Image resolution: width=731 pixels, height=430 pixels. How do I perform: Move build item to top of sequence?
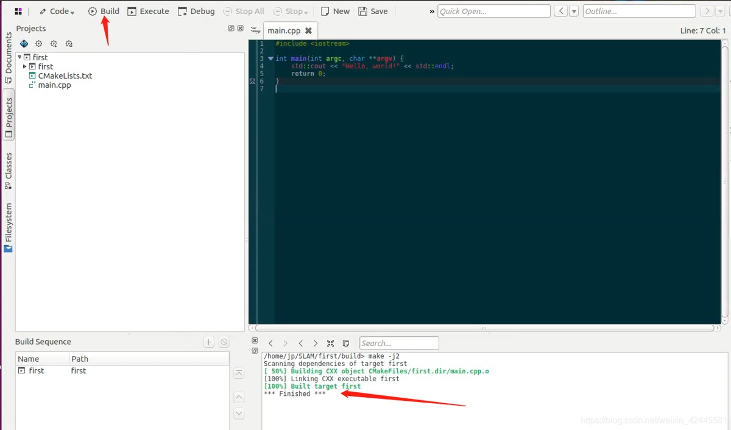pyautogui.click(x=239, y=373)
